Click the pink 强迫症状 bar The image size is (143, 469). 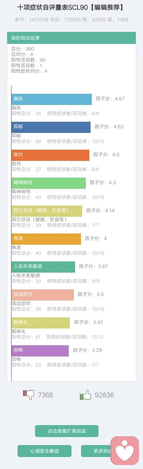pyautogui.click(x=43, y=295)
